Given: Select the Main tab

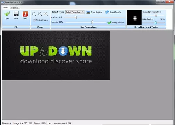Looking at the screenshot, I should coord(6,8).
